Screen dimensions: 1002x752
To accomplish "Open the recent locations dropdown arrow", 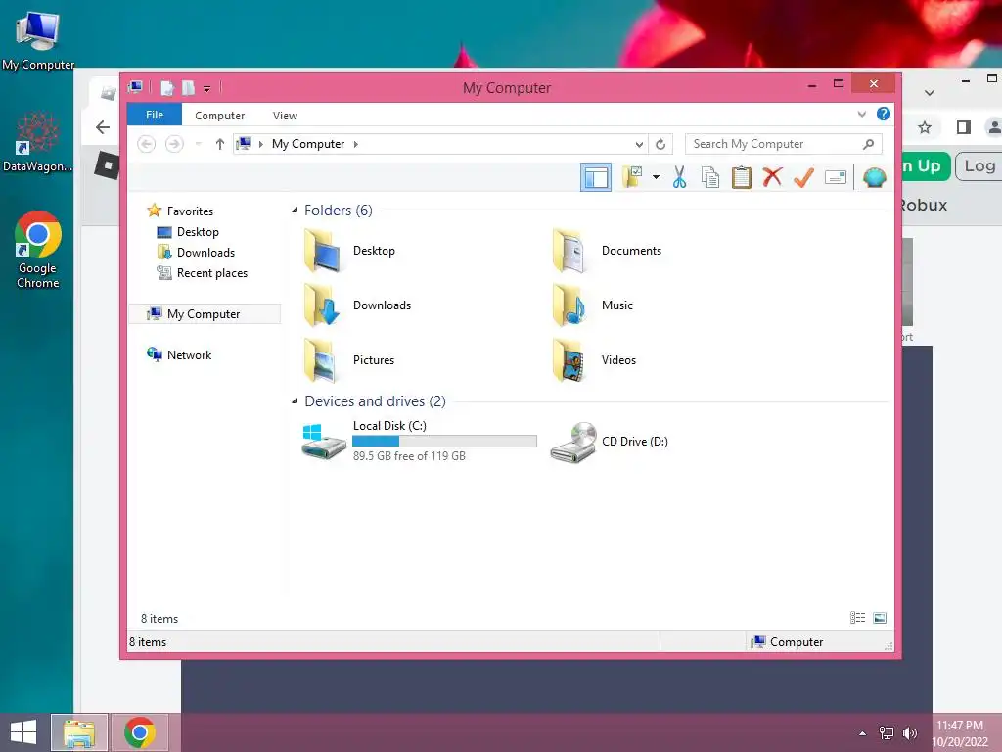I will [198, 144].
